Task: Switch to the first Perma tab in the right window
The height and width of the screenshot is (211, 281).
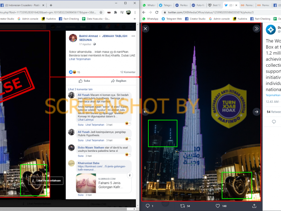Action: (x=247, y=5)
